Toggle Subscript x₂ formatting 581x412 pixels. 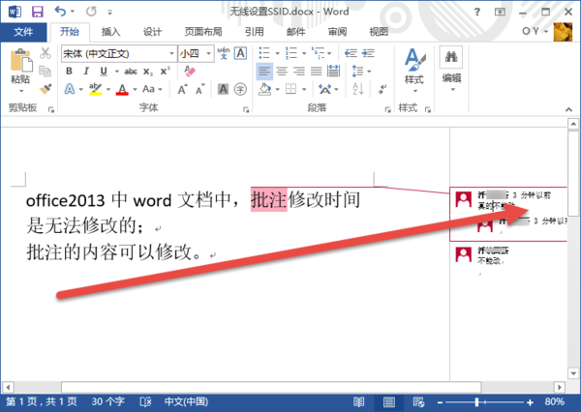148,72
